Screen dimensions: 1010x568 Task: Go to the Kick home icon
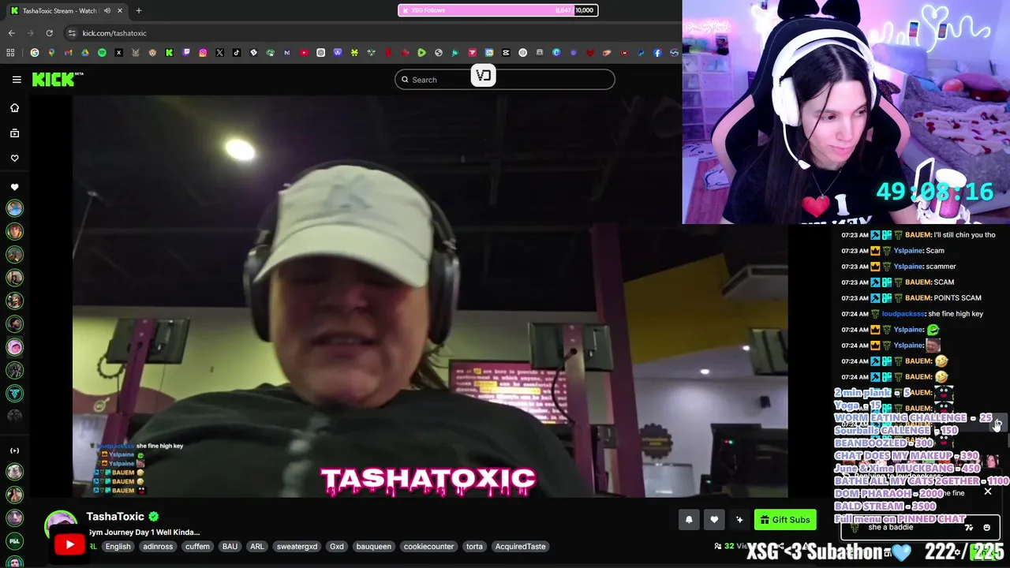click(x=14, y=108)
